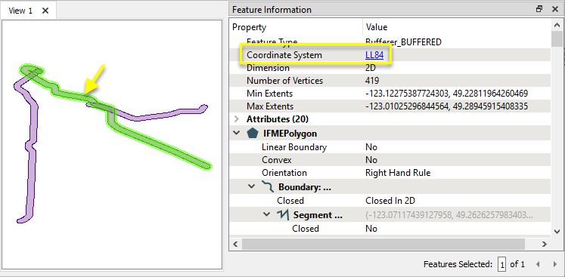Click horizontal scrollbar right arrow
This screenshot has height=277, width=565.
(545, 245)
